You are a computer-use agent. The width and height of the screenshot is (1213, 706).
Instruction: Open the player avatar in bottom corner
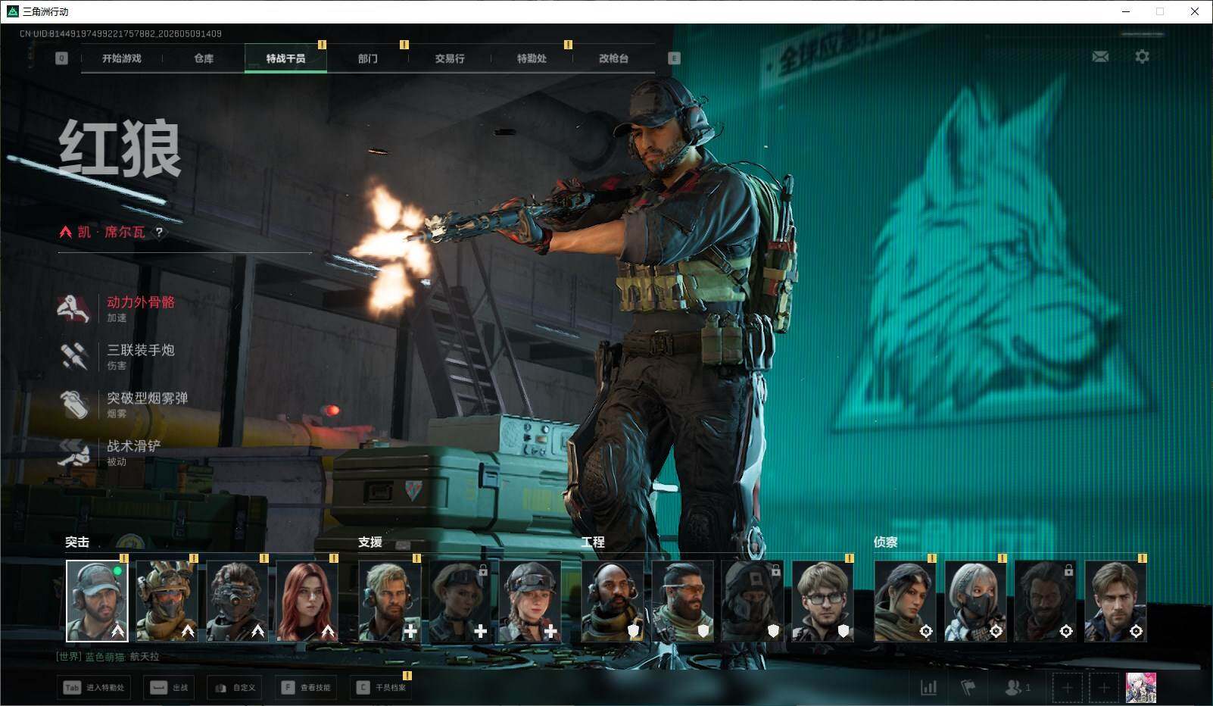point(1141,688)
